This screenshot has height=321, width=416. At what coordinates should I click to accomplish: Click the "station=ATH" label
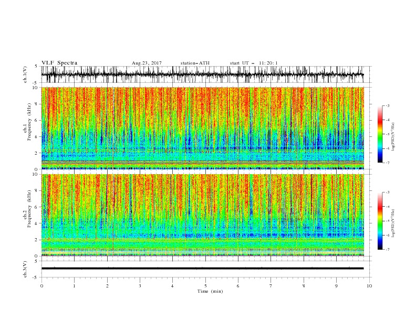click(x=195, y=63)
